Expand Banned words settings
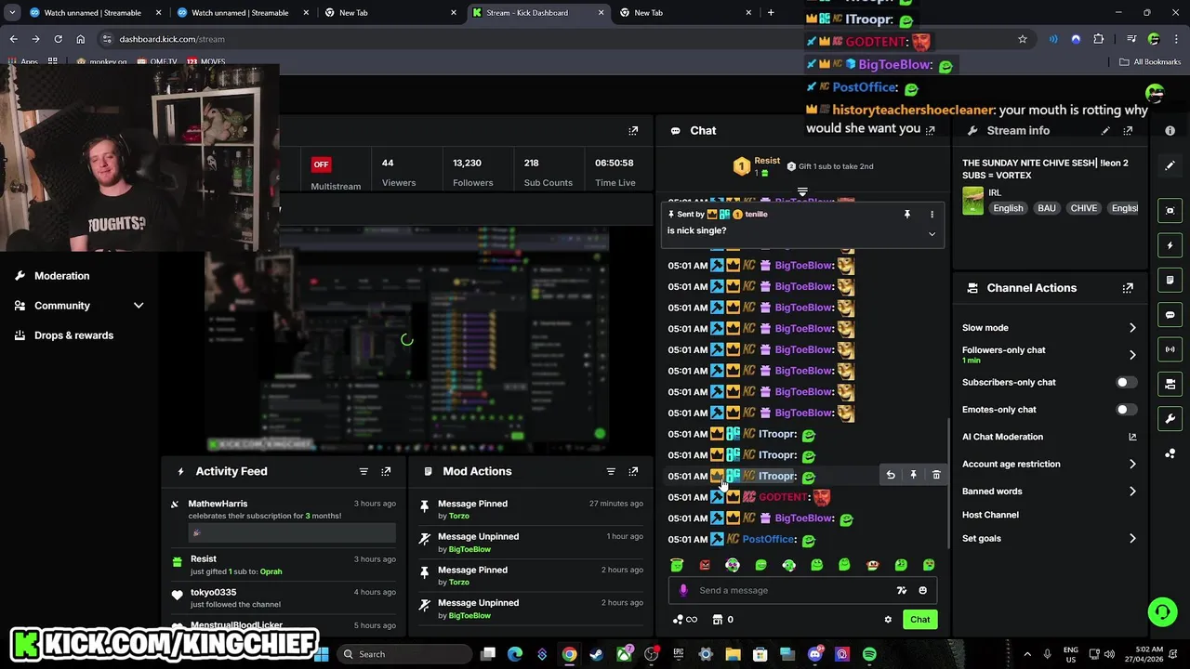The image size is (1190, 669). (x=1132, y=492)
